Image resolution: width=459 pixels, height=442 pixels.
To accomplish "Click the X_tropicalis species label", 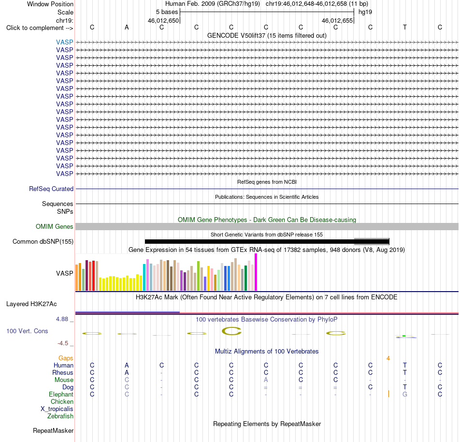I will click(x=57, y=409).
